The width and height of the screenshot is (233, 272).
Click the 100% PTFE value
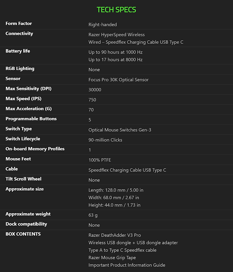(99, 160)
